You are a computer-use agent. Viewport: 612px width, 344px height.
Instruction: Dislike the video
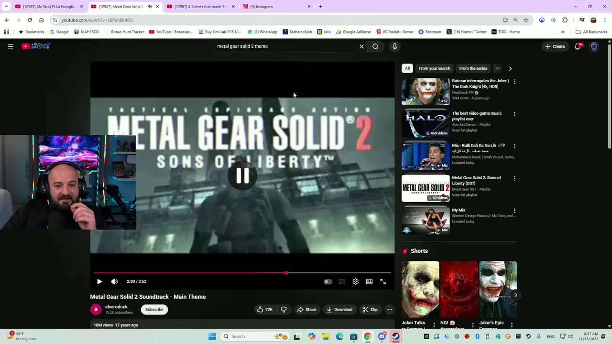(x=284, y=310)
